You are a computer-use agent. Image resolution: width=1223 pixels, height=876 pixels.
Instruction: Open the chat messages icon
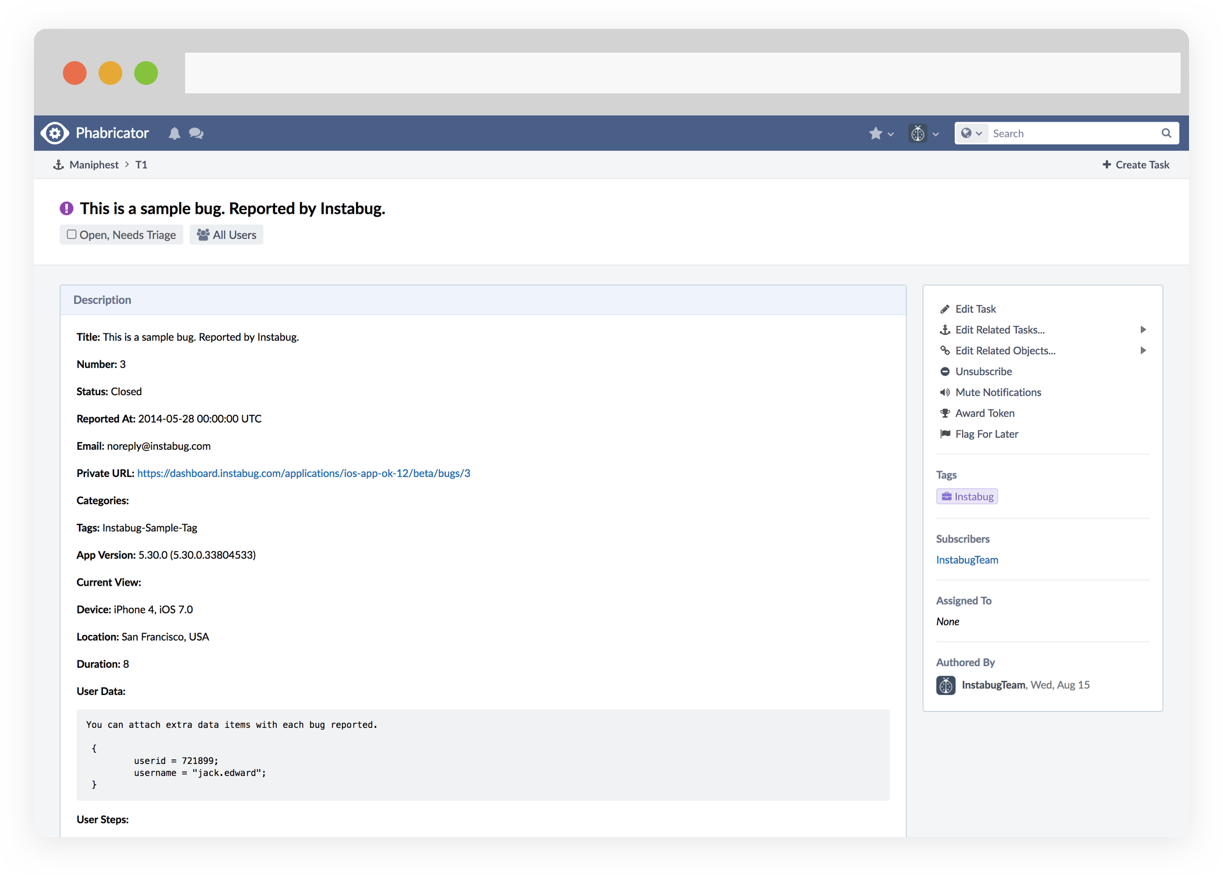(196, 134)
